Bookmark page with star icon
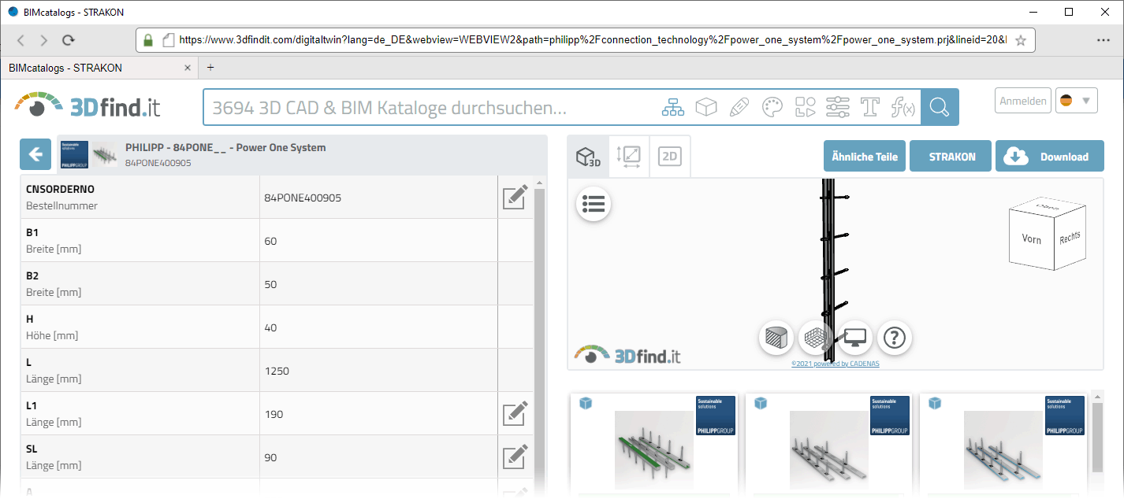The height and width of the screenshot is (499, 1124). coord(1021,40)
